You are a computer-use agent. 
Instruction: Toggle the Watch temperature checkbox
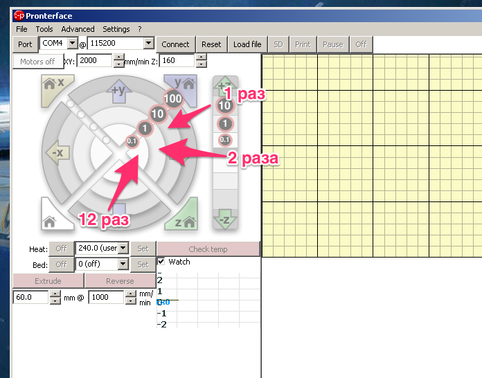(161, 262)
